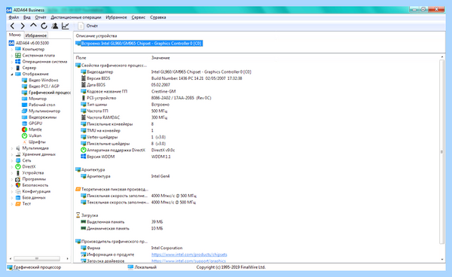Select the Видео Windows icon in tree
Image resolution: width=452 pixels, height=277 pixels.
click(25, 80)
